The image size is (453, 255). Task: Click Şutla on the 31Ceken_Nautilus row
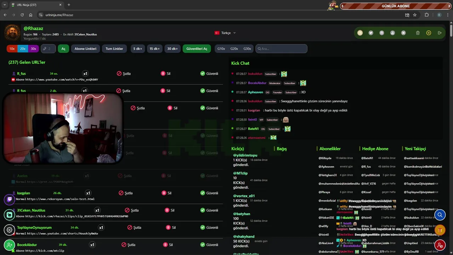tap(132, 210)
